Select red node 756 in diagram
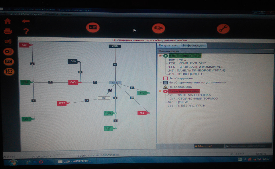This screenshot has height=169, width=275. 142,113
